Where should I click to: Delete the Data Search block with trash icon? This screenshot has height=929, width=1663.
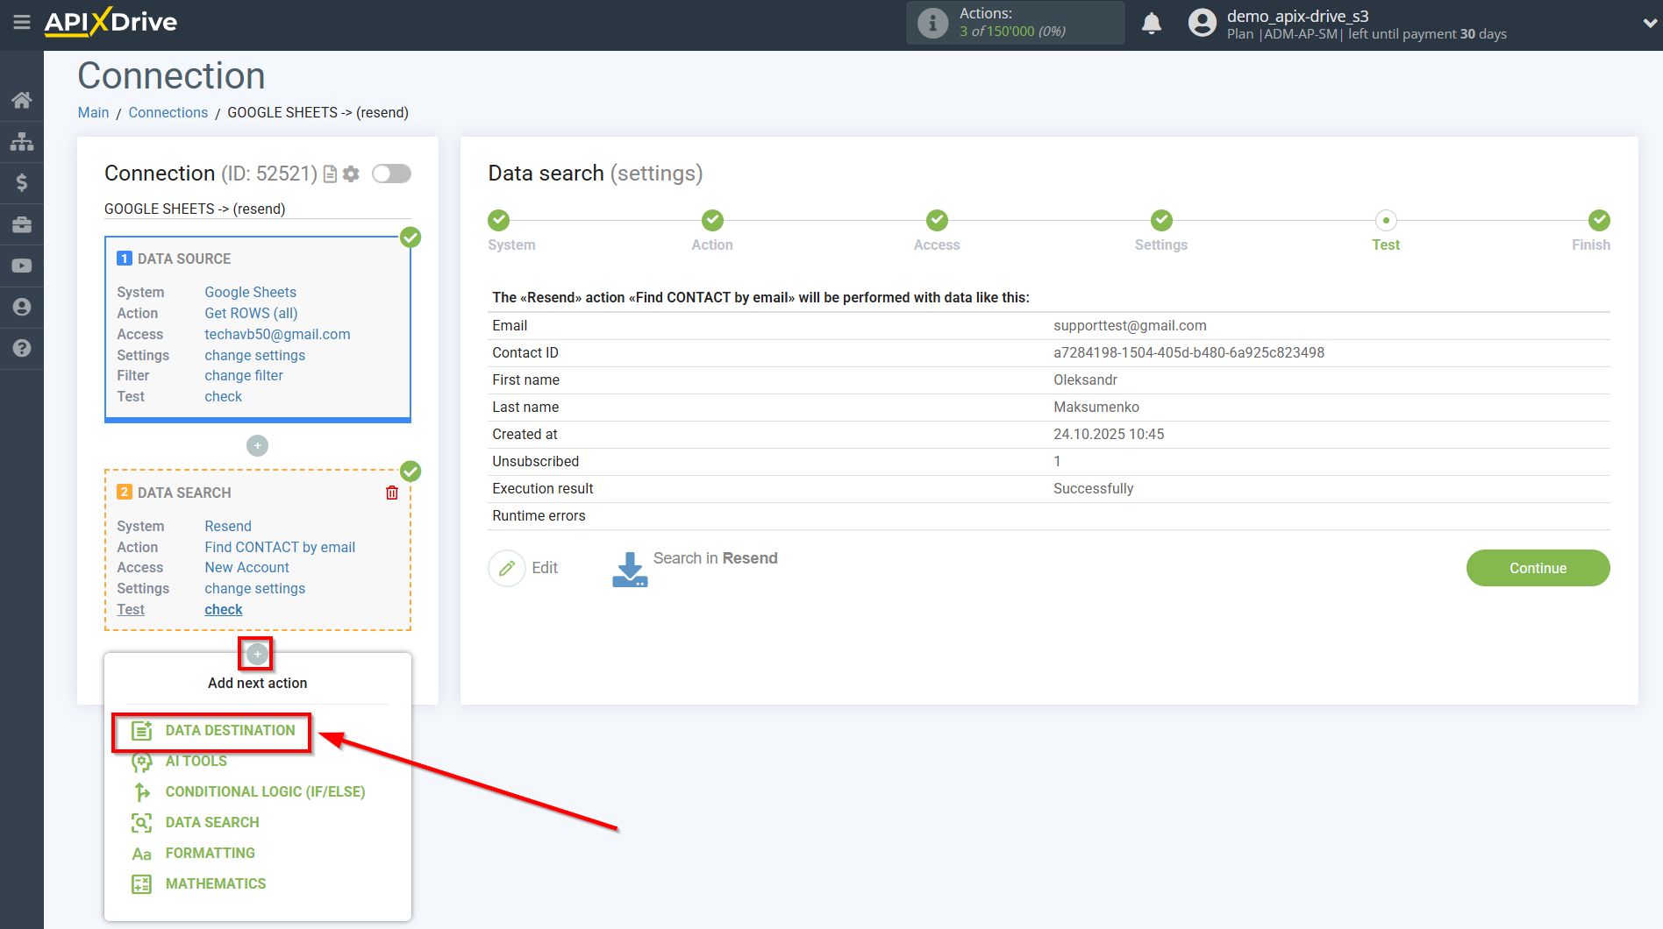pyautogui.click(x=392, y=493)
